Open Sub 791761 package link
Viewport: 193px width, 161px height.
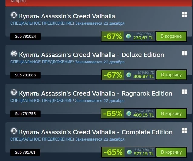[25, 152]
